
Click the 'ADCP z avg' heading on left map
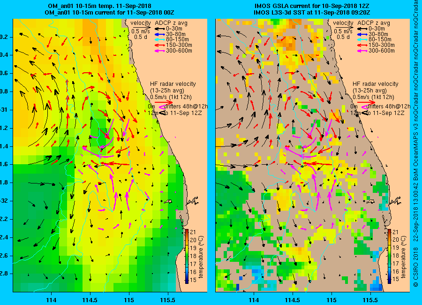[171, 23]
